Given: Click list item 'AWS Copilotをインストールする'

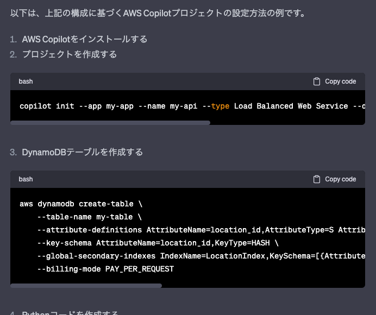Looking at the screenshot, I should click(85, 39).
